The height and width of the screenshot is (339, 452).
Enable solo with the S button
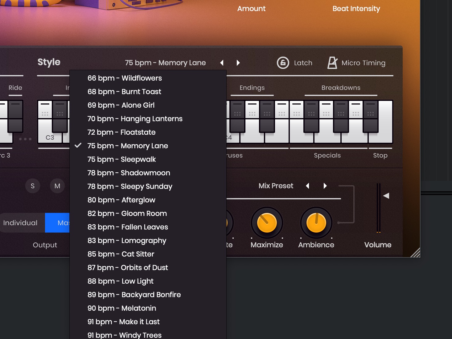click(33, 186)
